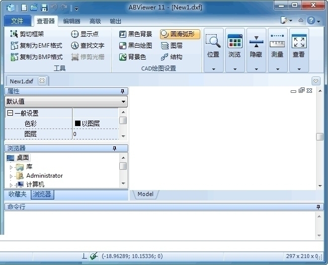Click the Save icon in quick access toolbar
This screenshot has height=265, width=328.
pyautogui.click(x=44, y=8)
